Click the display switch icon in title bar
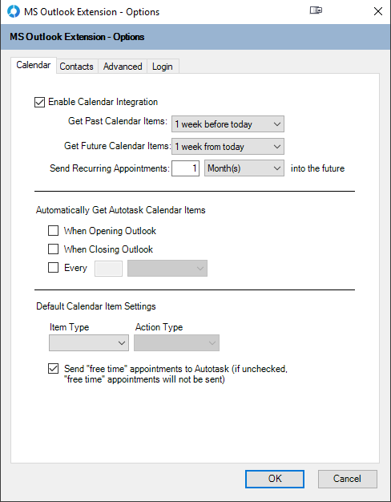 [x=316, y=10]
